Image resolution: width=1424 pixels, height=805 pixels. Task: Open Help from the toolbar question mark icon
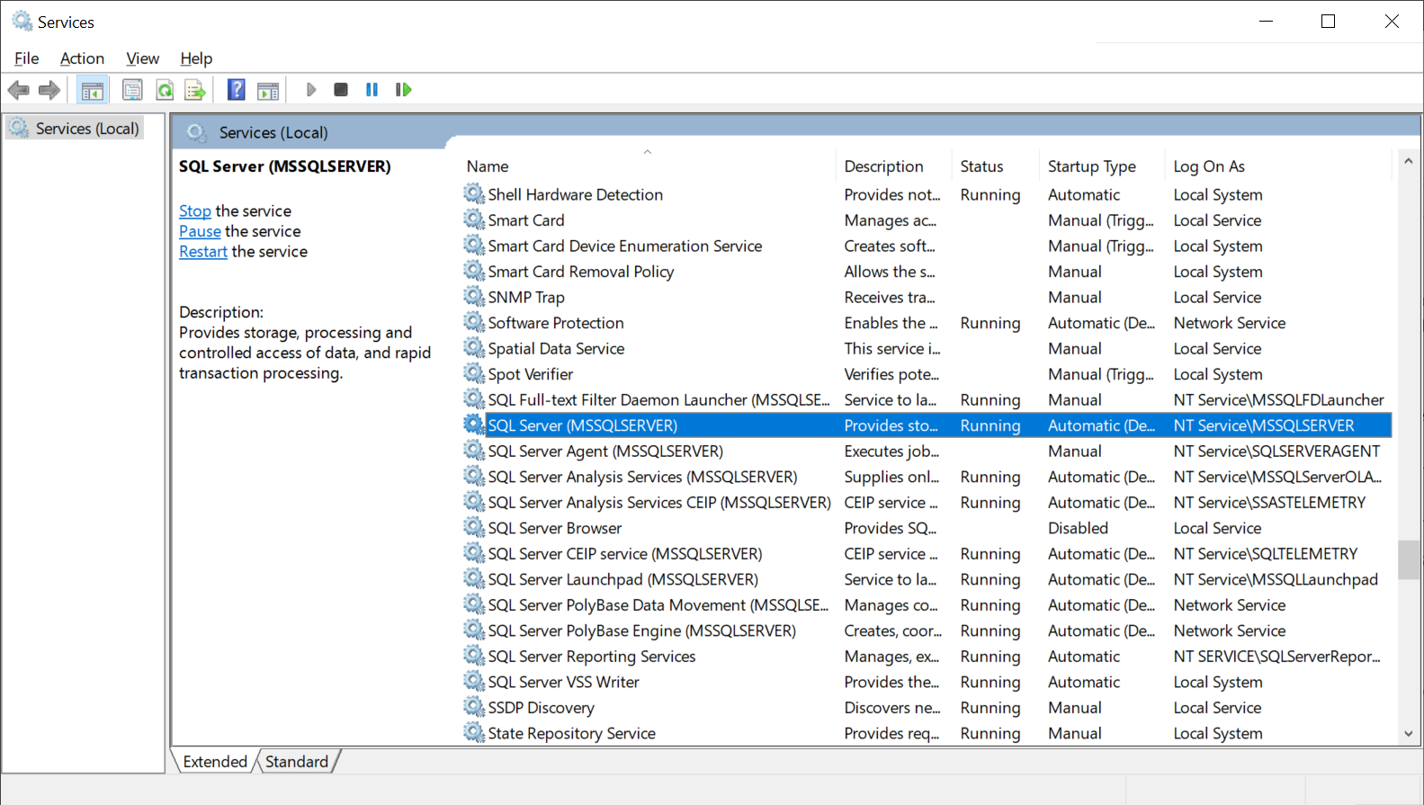click(236, 90)
